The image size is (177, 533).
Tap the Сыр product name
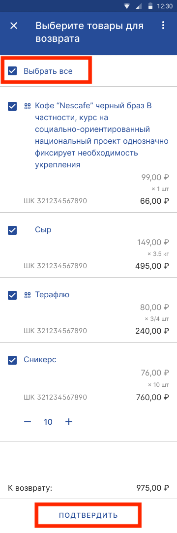[43, 230]
